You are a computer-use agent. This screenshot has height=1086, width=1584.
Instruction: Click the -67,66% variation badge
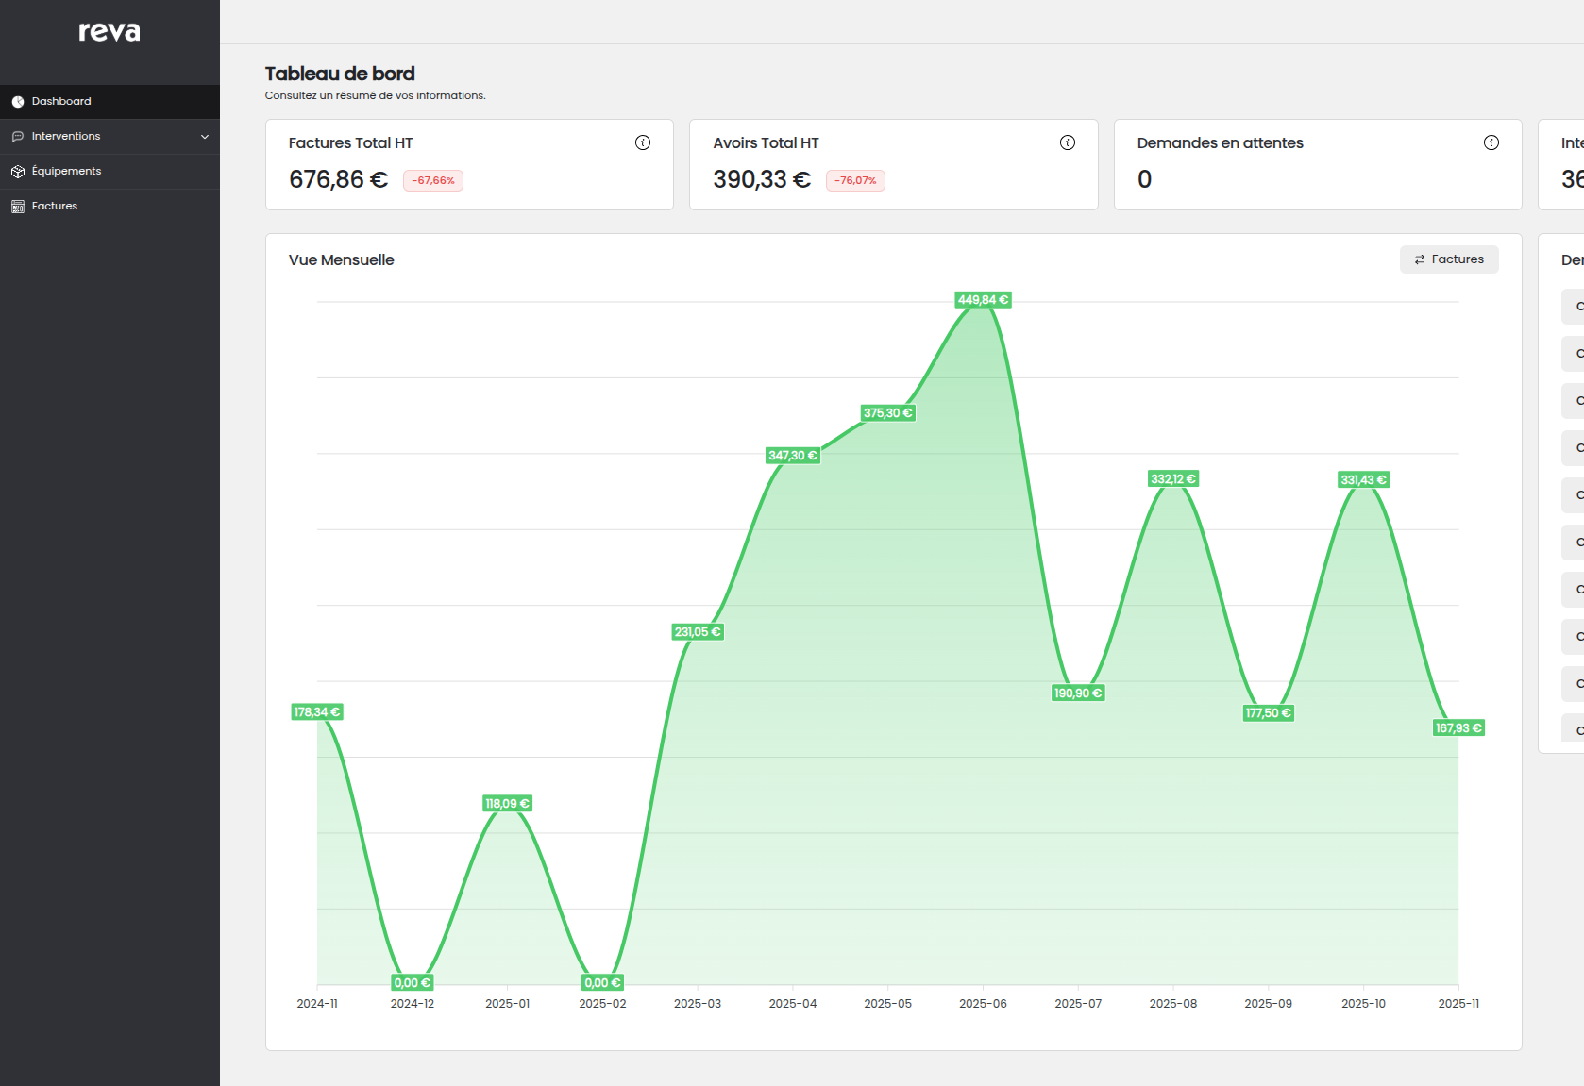(433, 180)
